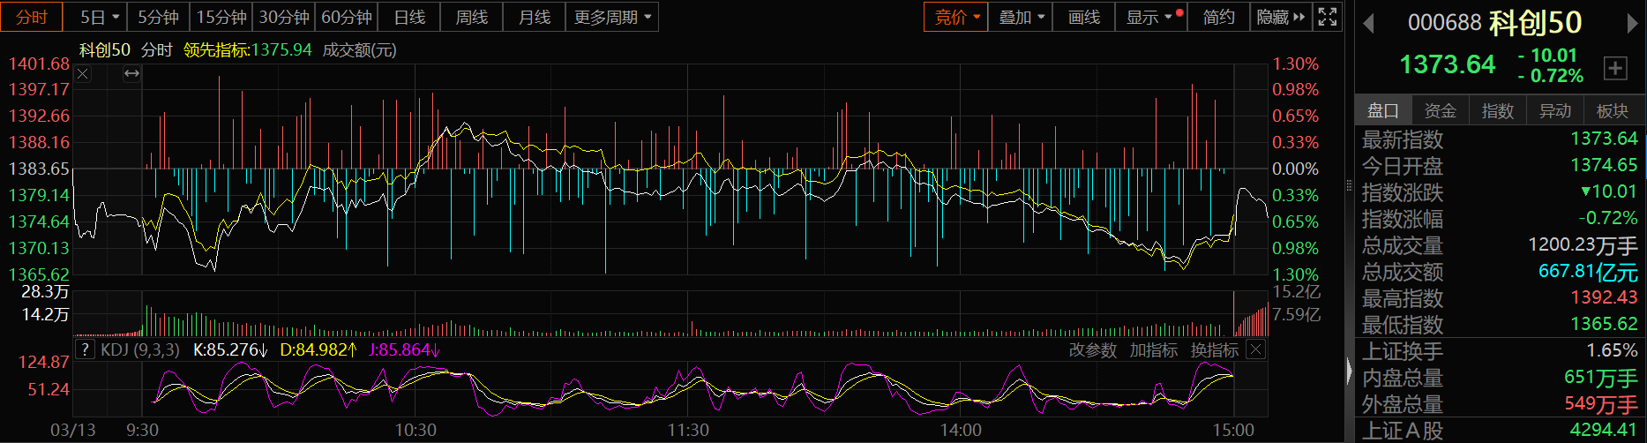Expand the 叠加 overlay dropdown
The image size is (1647, 443).
click(x=1021, y=17)
